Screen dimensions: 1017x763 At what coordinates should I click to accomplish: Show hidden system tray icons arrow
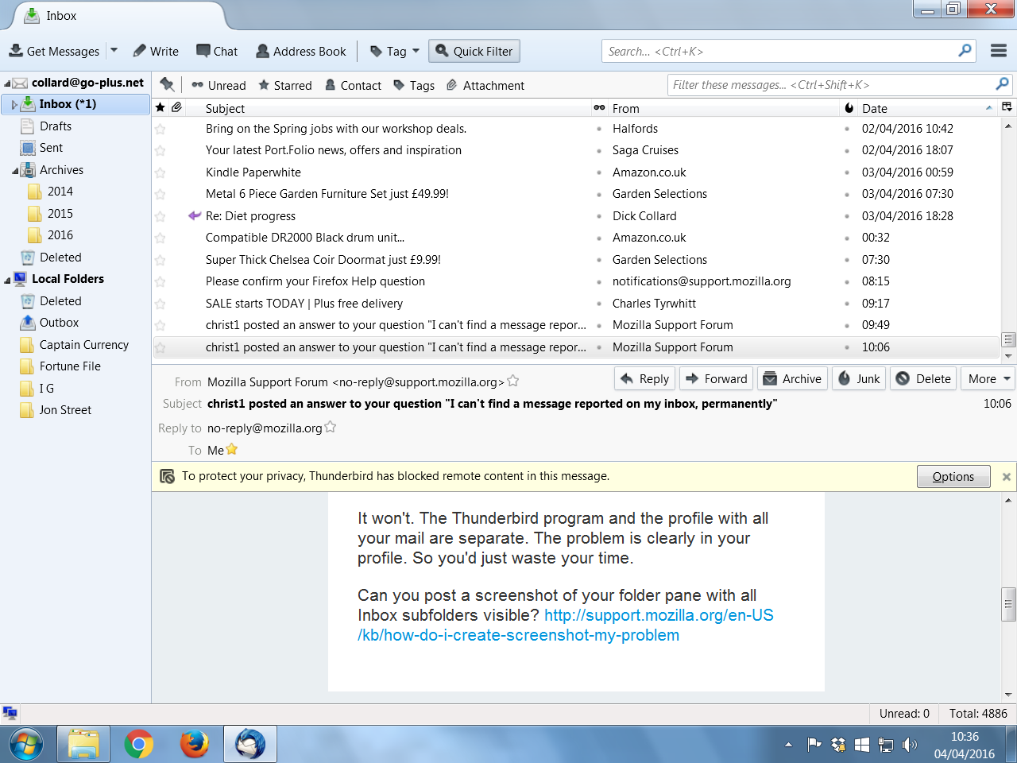pos(788,745)
